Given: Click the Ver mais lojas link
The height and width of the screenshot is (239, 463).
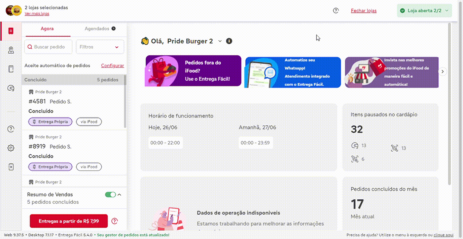Looking at the screenshot, I should coord(37,14).
